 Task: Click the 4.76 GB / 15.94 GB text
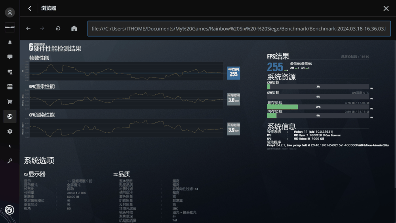click(357, 103)
